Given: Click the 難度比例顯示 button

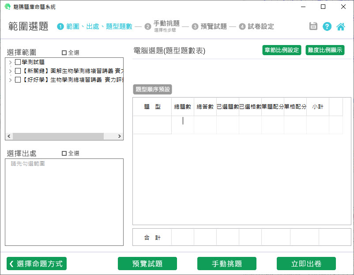Looking at the screenshot, I should 325,50.
